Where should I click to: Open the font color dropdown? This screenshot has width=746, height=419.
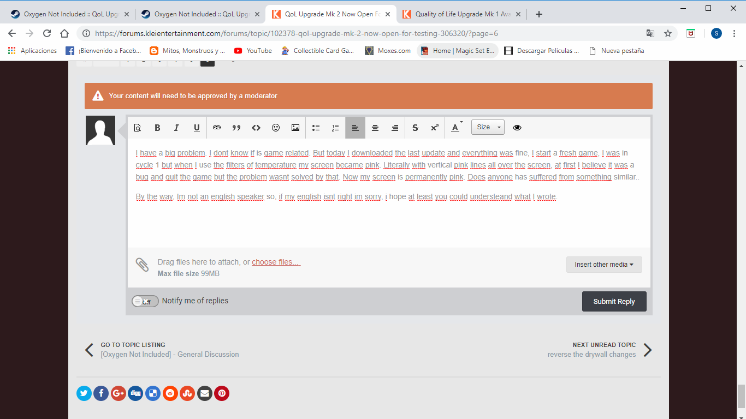(x=455, y=128)
